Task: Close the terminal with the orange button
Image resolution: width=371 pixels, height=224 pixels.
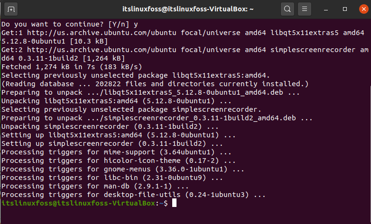Action: (364, 9)
